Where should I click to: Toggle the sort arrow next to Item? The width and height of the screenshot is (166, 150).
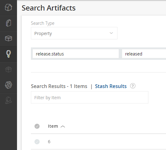click(x=63, y=126)
